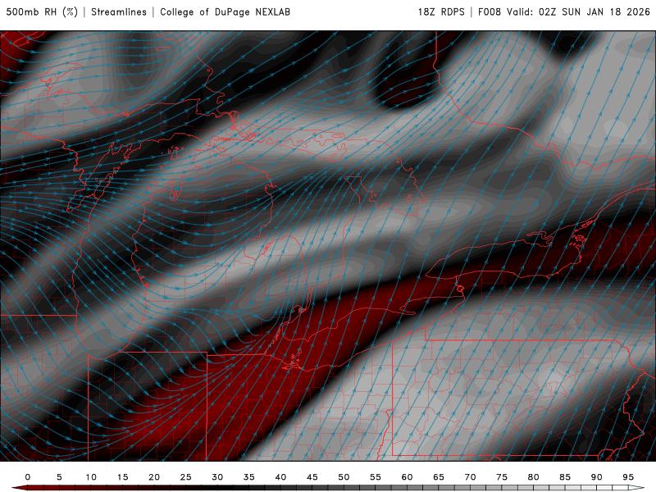Click the colorbar label "0"
The width and height of the screenshot is (656, 492).
tap(28, 477)
